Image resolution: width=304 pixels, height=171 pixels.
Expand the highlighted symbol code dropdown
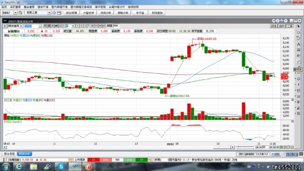coord(40,26)
